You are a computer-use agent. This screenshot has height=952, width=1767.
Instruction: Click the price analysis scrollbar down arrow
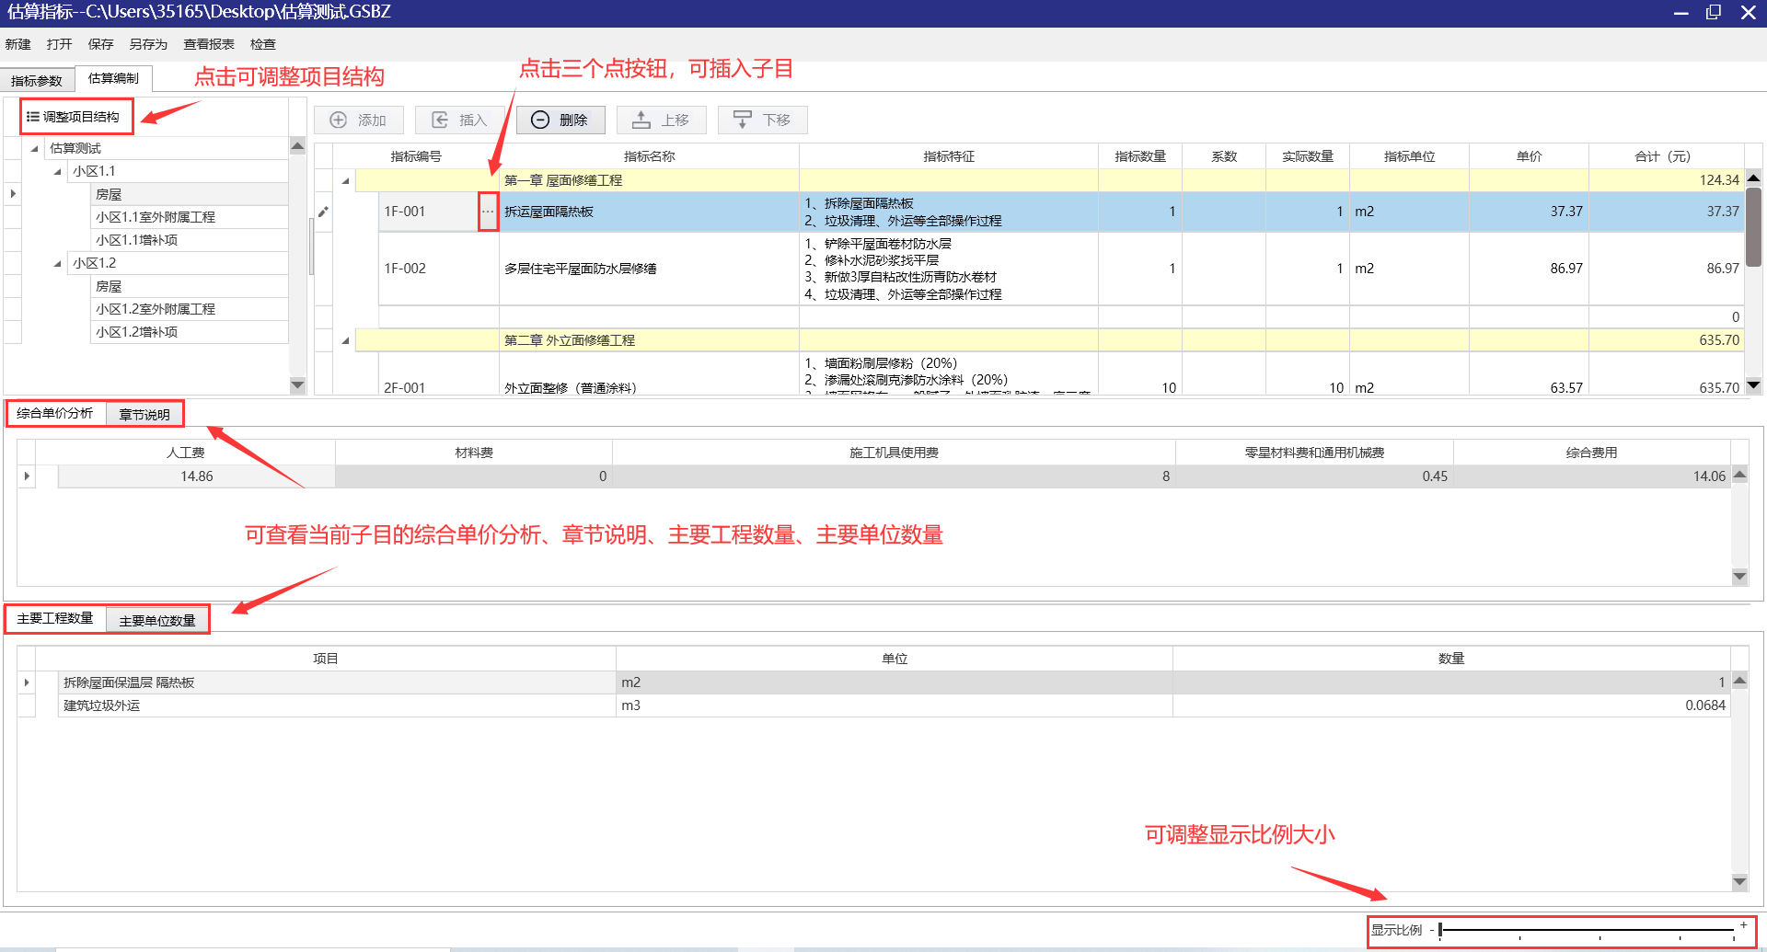1739,577
